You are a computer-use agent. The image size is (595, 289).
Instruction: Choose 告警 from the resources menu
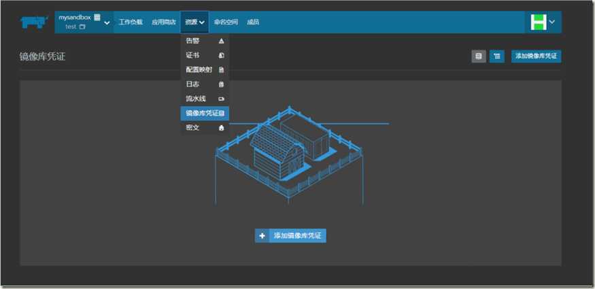[x=205, y=41]
